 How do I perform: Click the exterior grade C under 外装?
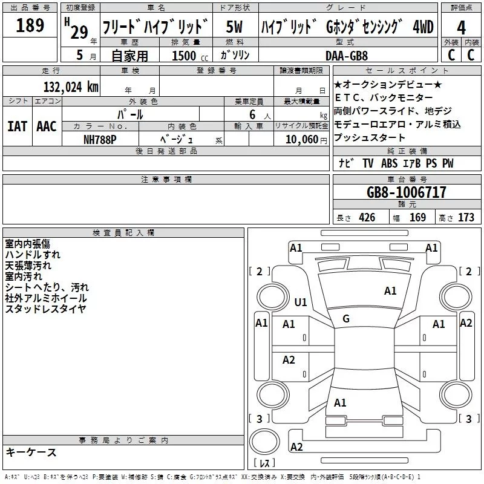(x=451, y=54)
